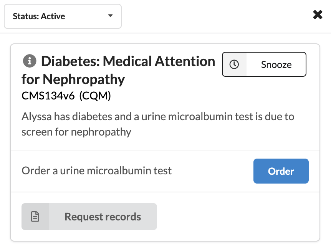The width and height of the screenshot is (331, 245).
Task: Close the panel with the X icon
Action: coord(318,15)
